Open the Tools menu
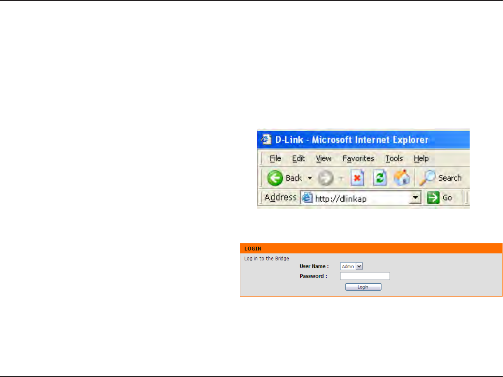Screen dimensions: 503x377 [x=394, y=159]
